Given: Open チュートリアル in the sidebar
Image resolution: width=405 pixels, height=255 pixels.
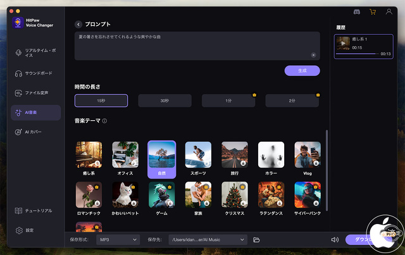Looking at the screenshot, I should pyautogui.click(x=36, y=211).
